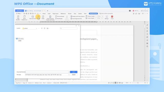The image size is (164, 92).
Task: Select the Basic Settings document tab
Action: tap(35, 11)
